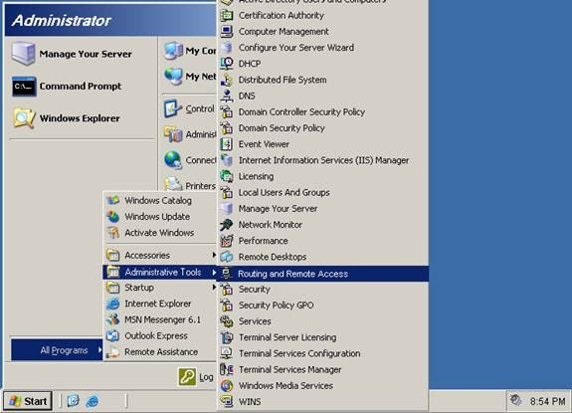Click the 8:54 PM taskbar clock
Viewport: 572px width, 413px height.
[547, 401]
